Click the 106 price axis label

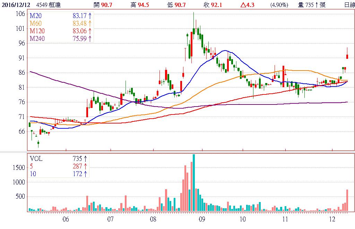[20, 13]
